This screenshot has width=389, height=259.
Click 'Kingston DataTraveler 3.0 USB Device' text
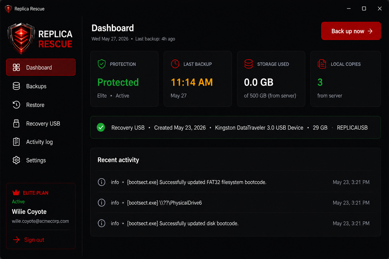pos(259,127)
